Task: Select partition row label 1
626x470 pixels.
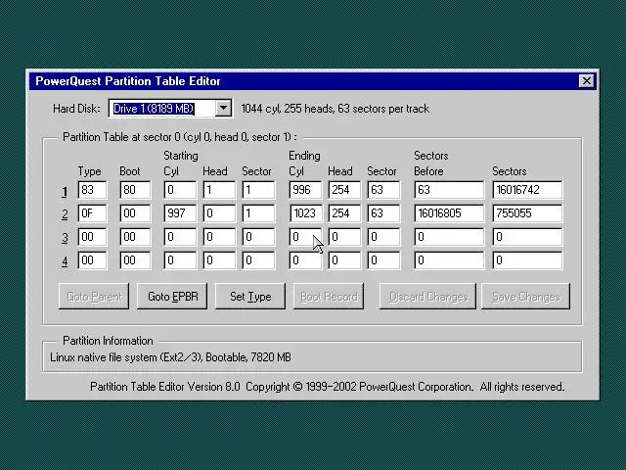Action: point(65,192)
